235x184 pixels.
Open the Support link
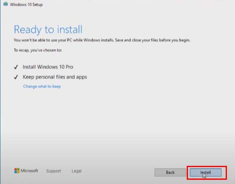(54, 171)
